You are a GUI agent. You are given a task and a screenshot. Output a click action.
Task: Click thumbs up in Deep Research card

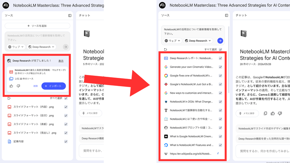11,86
